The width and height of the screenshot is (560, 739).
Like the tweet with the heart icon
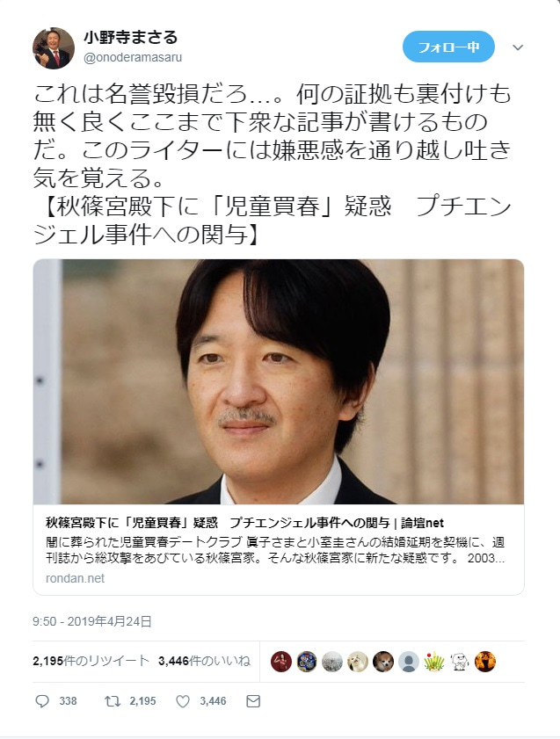pyautogui.click(x=183, y=701)
